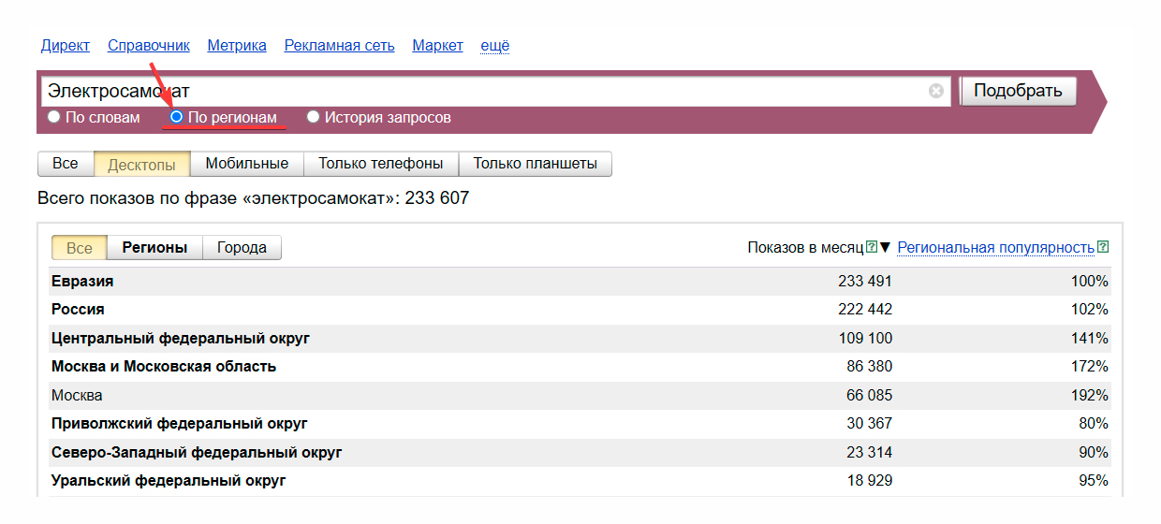Select the История запросов radio button
This screenshot has width=1161, height=524.
click(313, 117)
